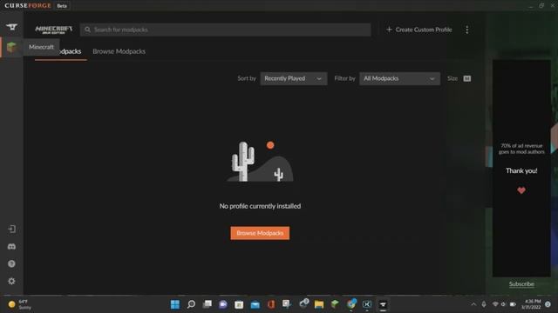The width and height of the screenshot is (558, 313).
Task: Launch Office from the taskbar
Action: (x=271, y=304)
